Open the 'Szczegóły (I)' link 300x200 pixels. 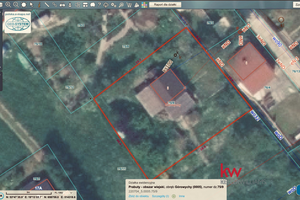(x=160, y=196)
